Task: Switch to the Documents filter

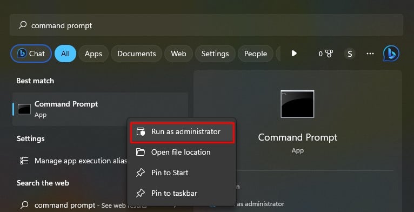Action: tap(137, 54)
